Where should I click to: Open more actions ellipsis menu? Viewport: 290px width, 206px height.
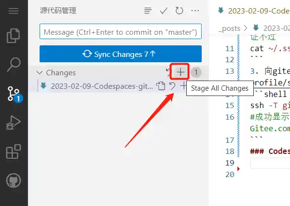[195, 11]
